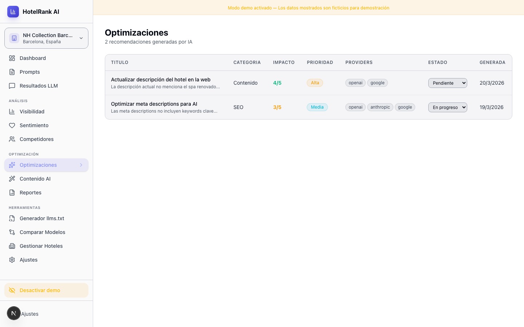Select Resultados LLM in the sidebar
Viewport: 524px width, 327px height.
click(39, 86)
